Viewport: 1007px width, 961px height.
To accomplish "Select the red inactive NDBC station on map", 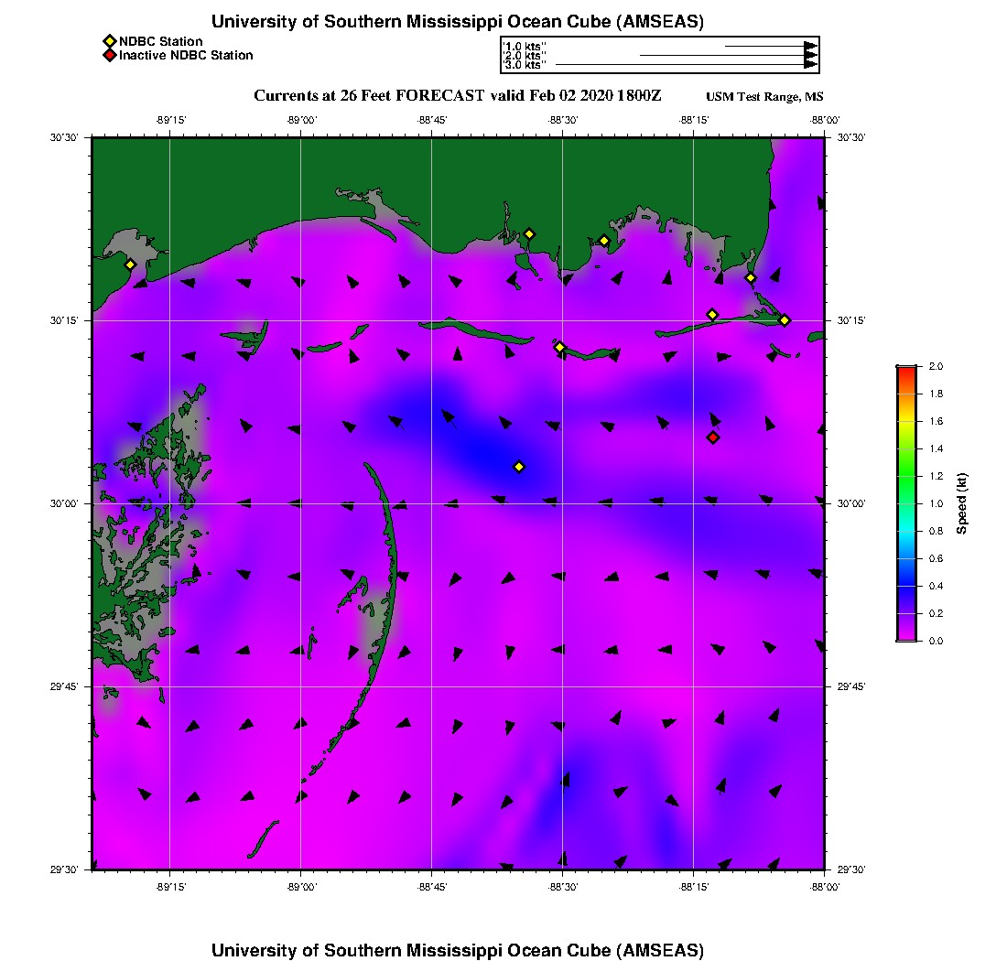I will 713,437.
